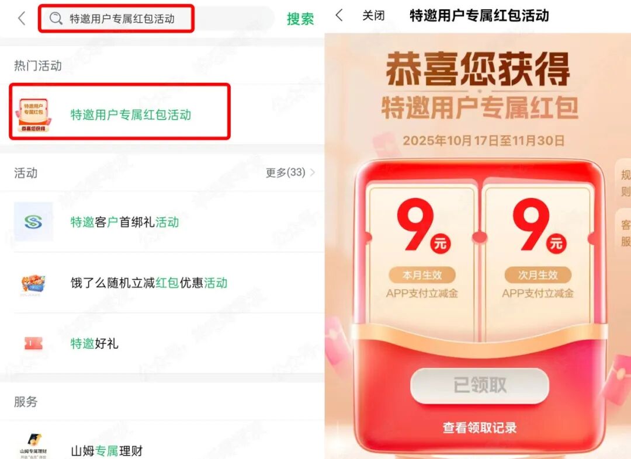This screenshot has width=631, height=459.
Task: Click the 已领取 button
Action: coord(480,385)
